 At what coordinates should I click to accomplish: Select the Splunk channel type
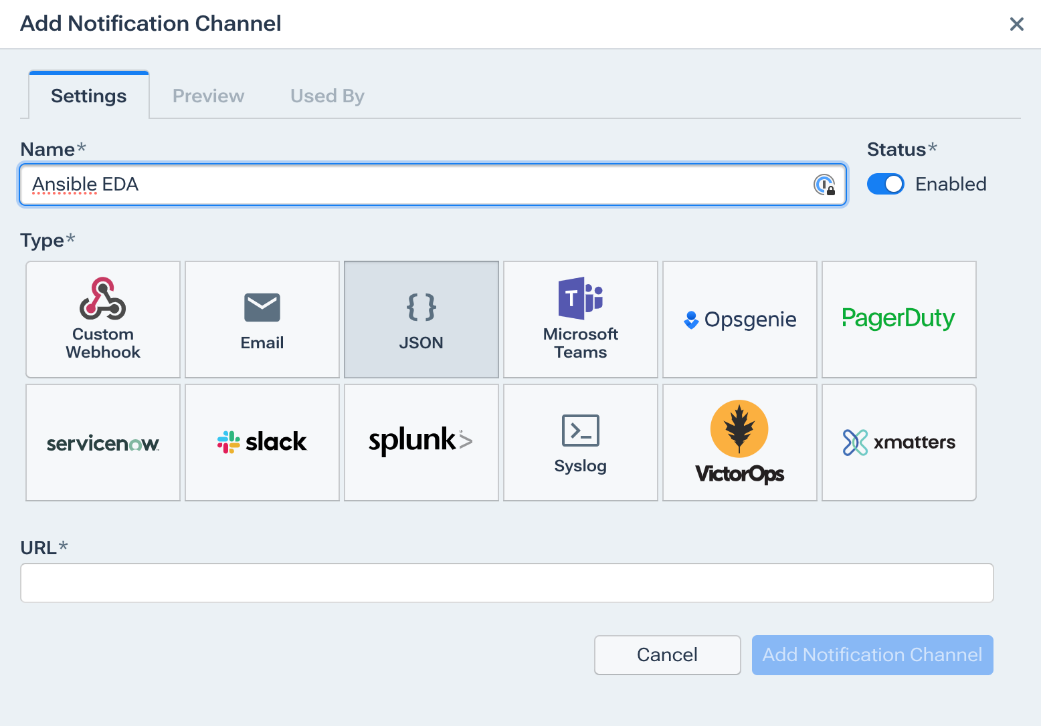(421, 443)
